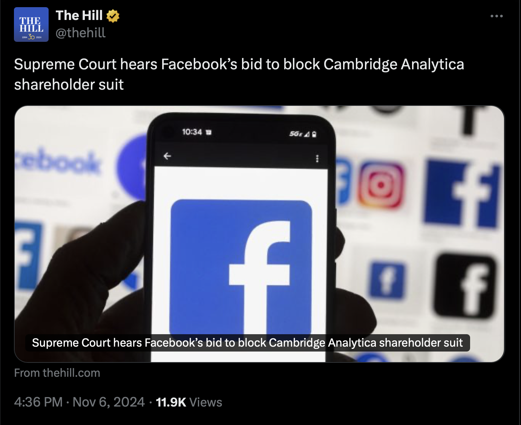The height and width of the screenshot is (425, 521).
Task: Open The Hill profile avatar
Action: (31, 24)
